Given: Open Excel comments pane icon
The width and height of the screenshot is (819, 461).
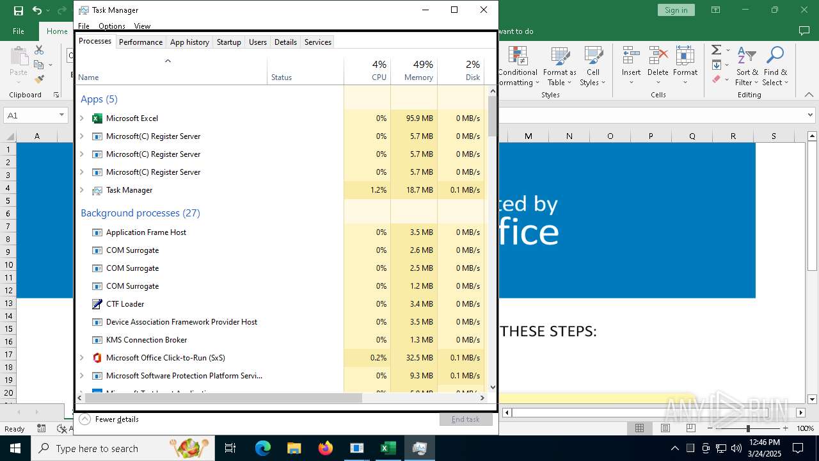Looking at the screenshot, I should [804, 31].
